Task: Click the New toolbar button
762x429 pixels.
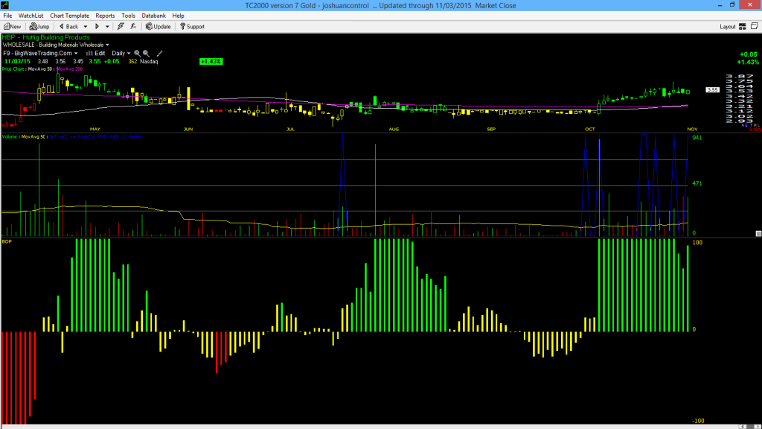Action: point(13,27)
